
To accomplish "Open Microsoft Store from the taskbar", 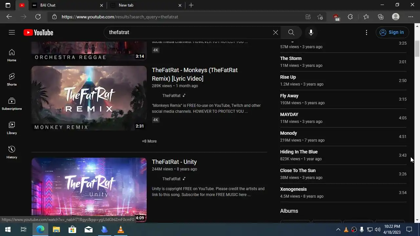I will click(72, 229).
